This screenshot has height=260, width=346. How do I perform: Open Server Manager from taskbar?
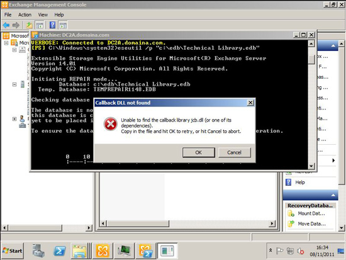[38, 251]
